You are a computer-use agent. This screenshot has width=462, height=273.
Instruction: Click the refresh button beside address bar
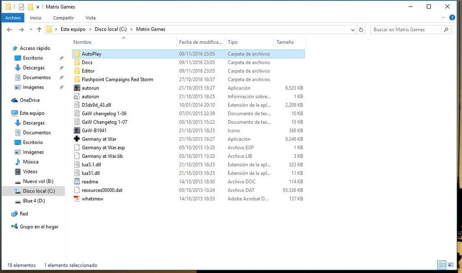(x=361, y=30)
